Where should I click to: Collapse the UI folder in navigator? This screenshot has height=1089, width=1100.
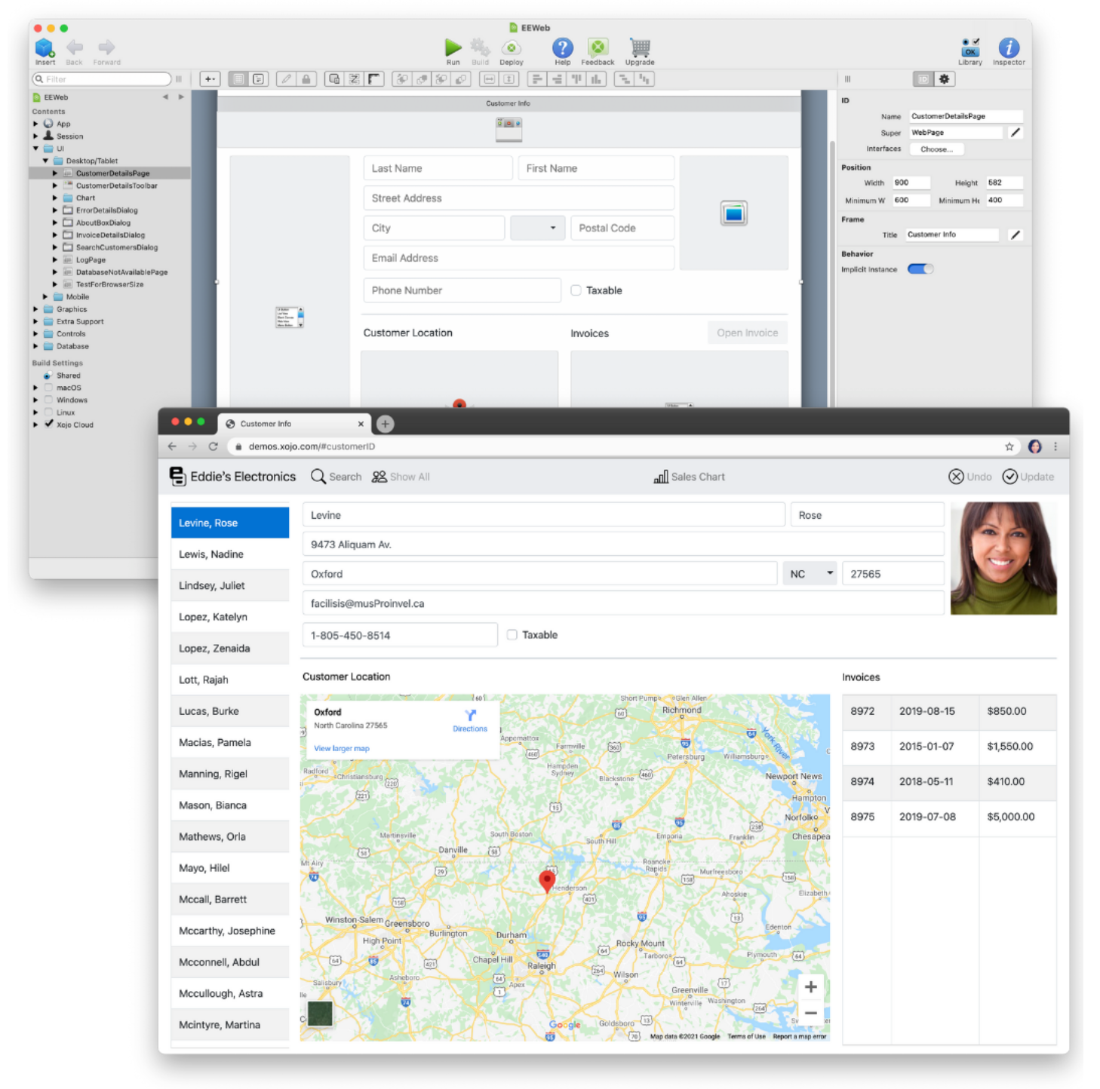point(35,149)
